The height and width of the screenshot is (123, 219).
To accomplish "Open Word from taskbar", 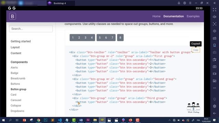I will click(x=81, y=120).
